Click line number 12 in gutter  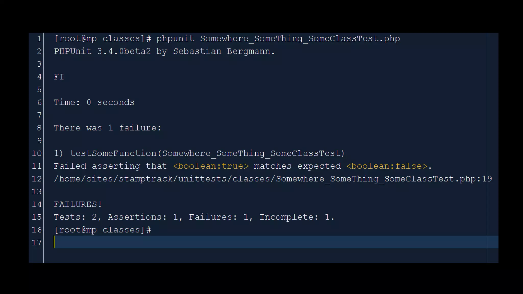(x=37, y=179)
